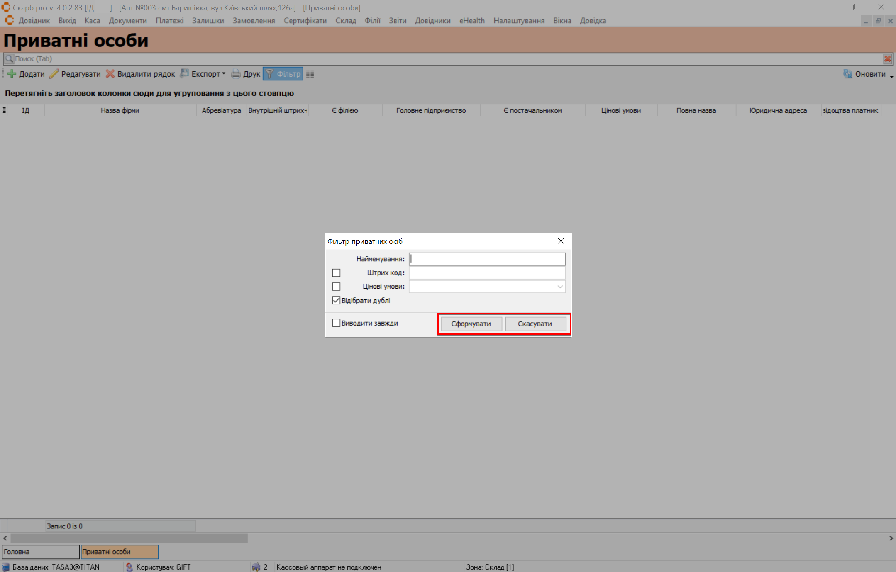Click the Оновити refresh icon
The width and height of the screenshot is (896, 572).
847,74
